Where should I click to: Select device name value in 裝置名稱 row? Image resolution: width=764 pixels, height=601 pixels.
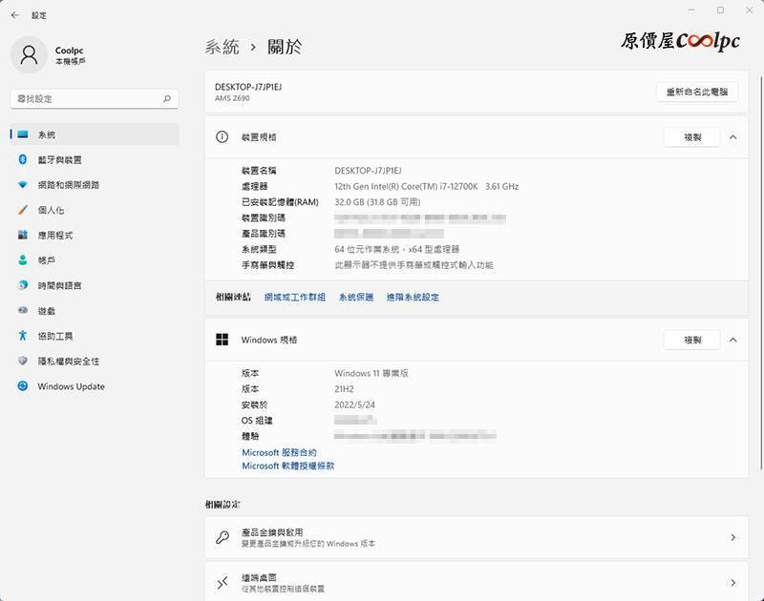click(x=368, y=171)
